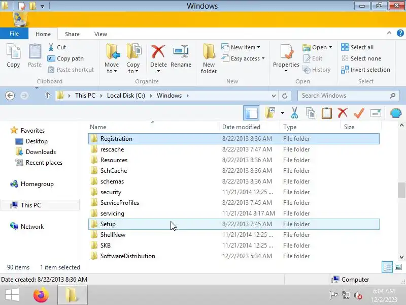
Task: Switch to the Share ribbon tab
Action: (72, 34)
